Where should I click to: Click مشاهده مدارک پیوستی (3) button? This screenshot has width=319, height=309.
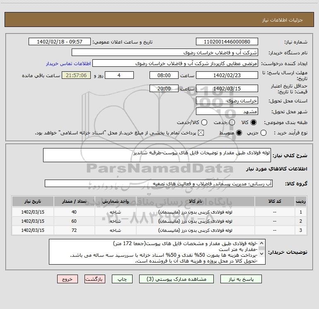(176, 279)
